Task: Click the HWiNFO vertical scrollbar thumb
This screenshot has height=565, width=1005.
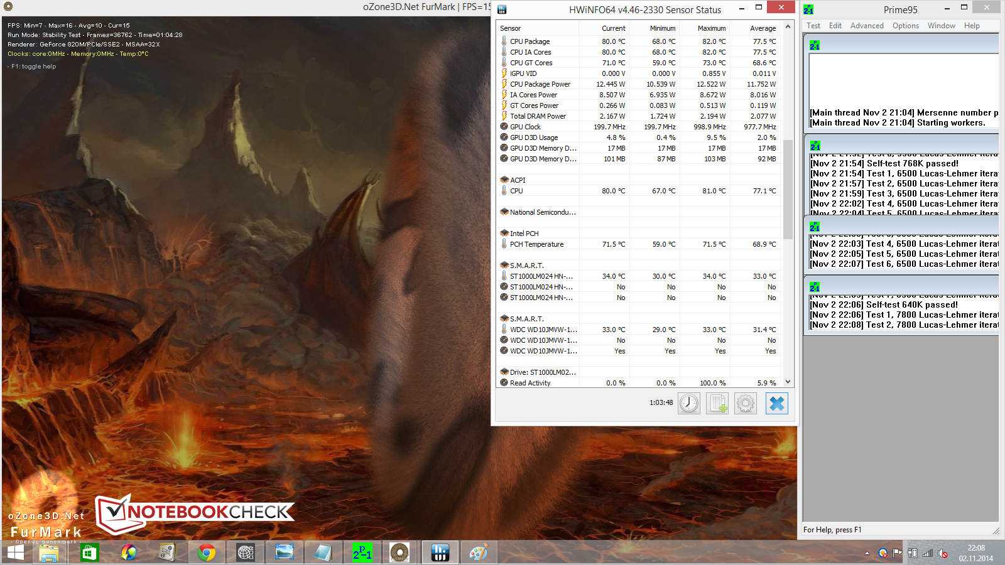Action: click(788, 188)
